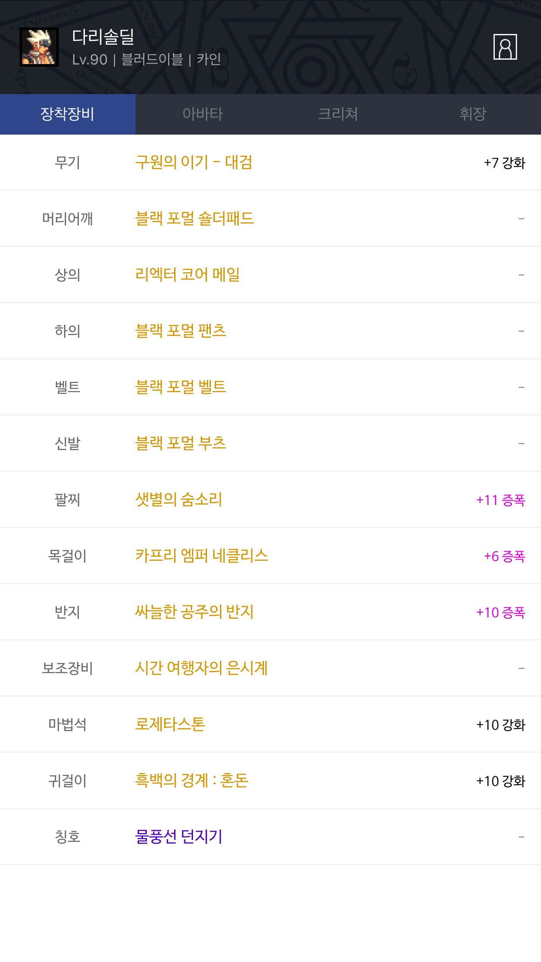Select the 블랙 포멀 벨트 belt item
The width and height of the screenshot is (541, 962).
coord(181,387)
